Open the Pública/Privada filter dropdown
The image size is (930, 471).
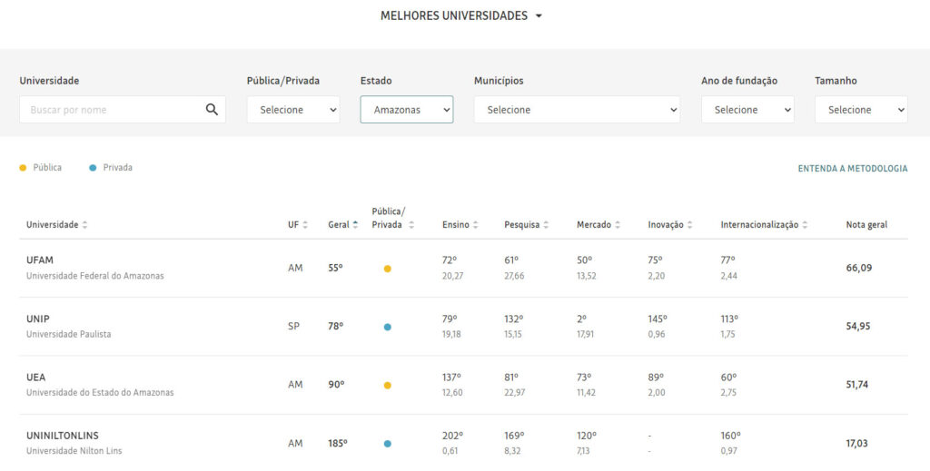tap(293, 110)
